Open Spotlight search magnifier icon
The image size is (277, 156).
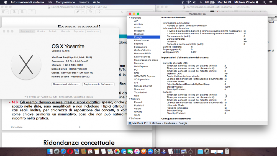264,2
